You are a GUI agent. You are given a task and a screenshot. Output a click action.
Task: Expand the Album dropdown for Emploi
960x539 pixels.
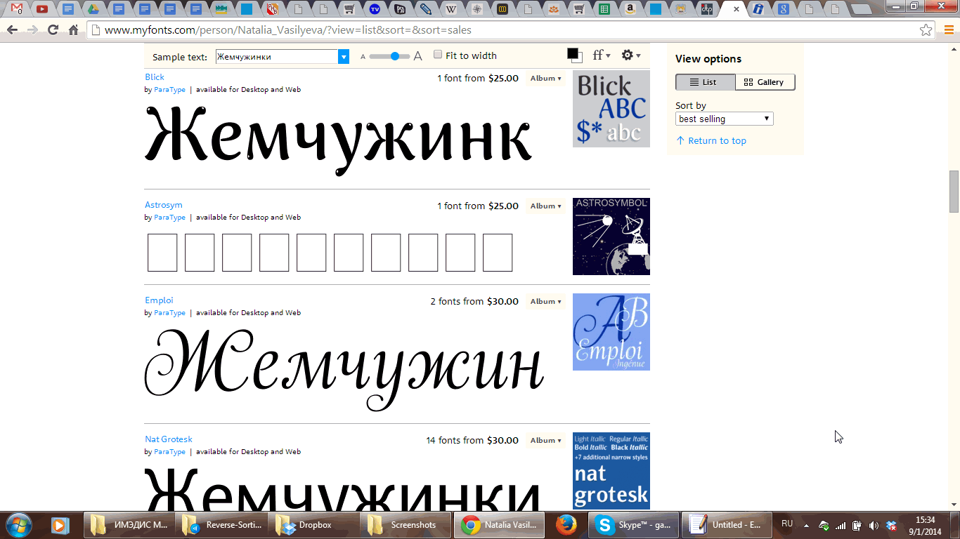coord(545,302)
